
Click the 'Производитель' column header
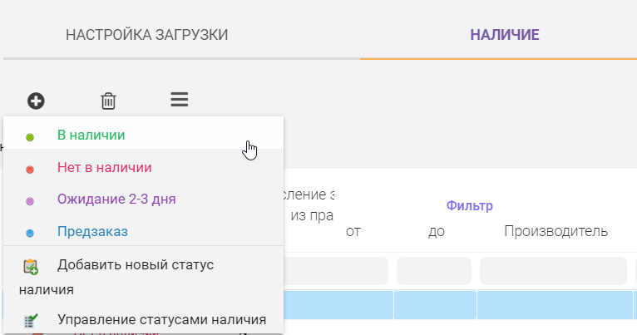tap(556, 231)
